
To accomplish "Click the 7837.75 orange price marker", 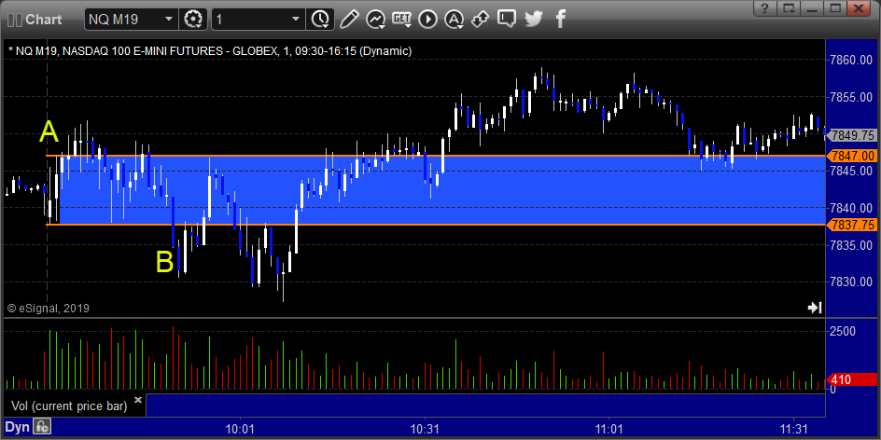I will pyautogui.click(x=852, y=225).
